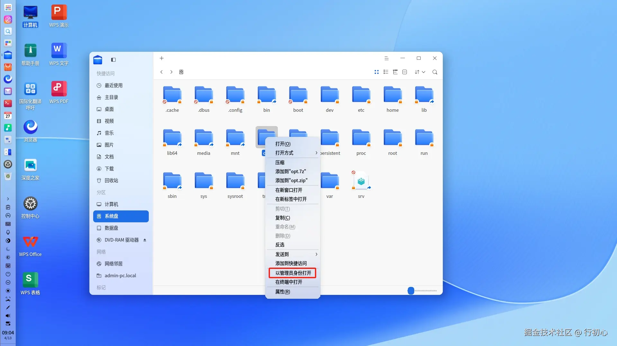Switch to tree view mode

pos(395,72)
